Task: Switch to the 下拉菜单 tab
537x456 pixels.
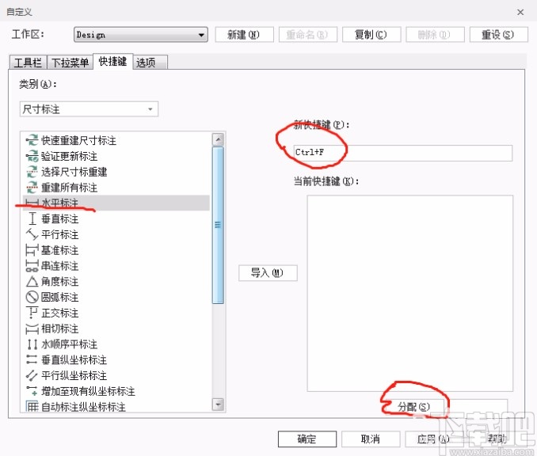Action: (x=70, y=63)
